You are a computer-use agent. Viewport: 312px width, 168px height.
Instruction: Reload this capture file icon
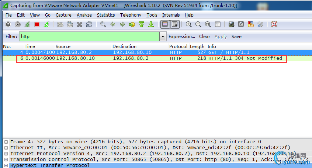(89, 24)
